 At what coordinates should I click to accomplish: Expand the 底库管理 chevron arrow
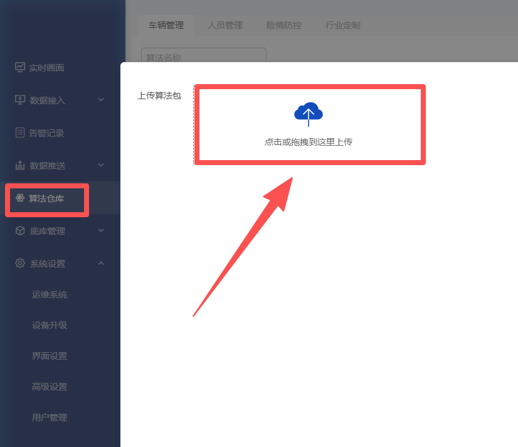(x=101, y=231)
